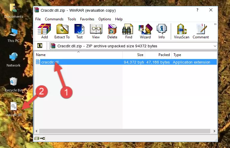Screen dimensions: 230x148
Task: Go up one folder level
Action: (x=40, y=46)
